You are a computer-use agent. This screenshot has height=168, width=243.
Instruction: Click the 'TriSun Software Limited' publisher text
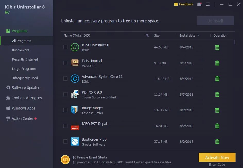point(99,97)
